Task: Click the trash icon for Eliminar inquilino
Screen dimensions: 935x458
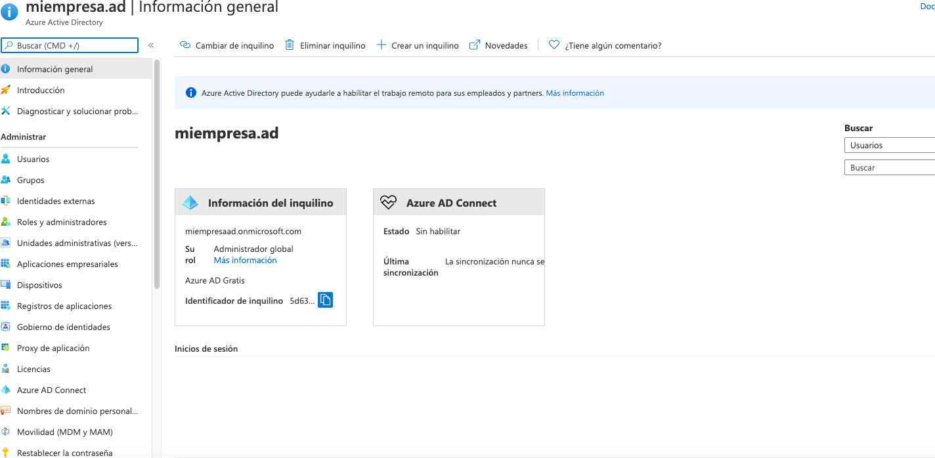Action: click(290, 45)
